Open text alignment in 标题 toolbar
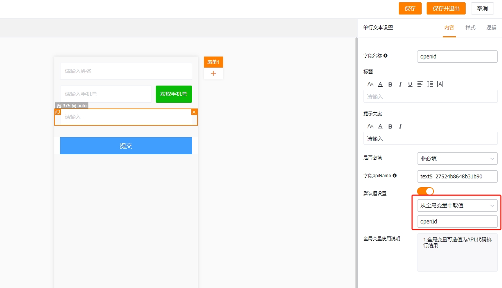Viewport: 502px width, 288px height. [420, 84]
